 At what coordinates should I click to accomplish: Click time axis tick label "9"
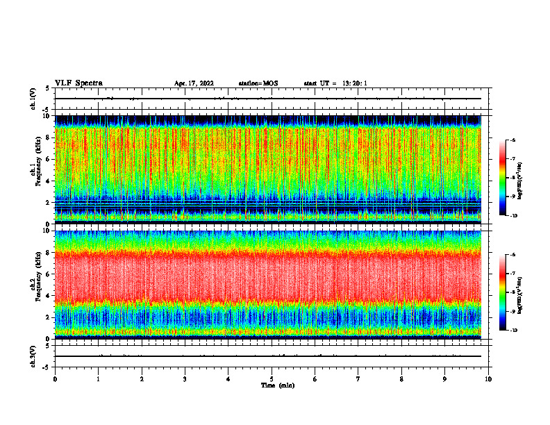click(444, 379)
